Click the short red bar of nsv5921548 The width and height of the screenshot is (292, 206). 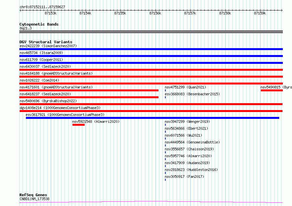[79, 125]
